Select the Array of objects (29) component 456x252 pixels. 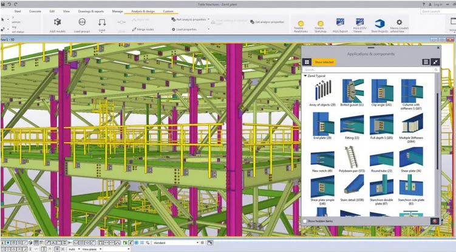(322, 93)
